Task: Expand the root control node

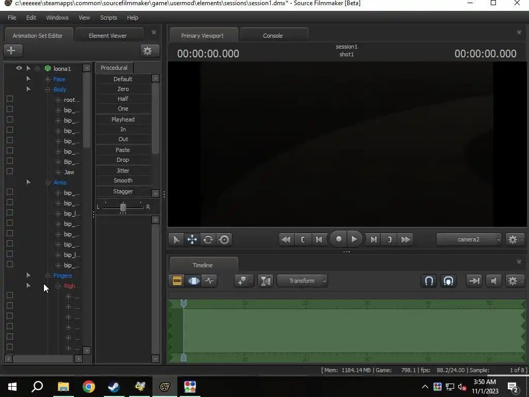Action: [58, 100]
